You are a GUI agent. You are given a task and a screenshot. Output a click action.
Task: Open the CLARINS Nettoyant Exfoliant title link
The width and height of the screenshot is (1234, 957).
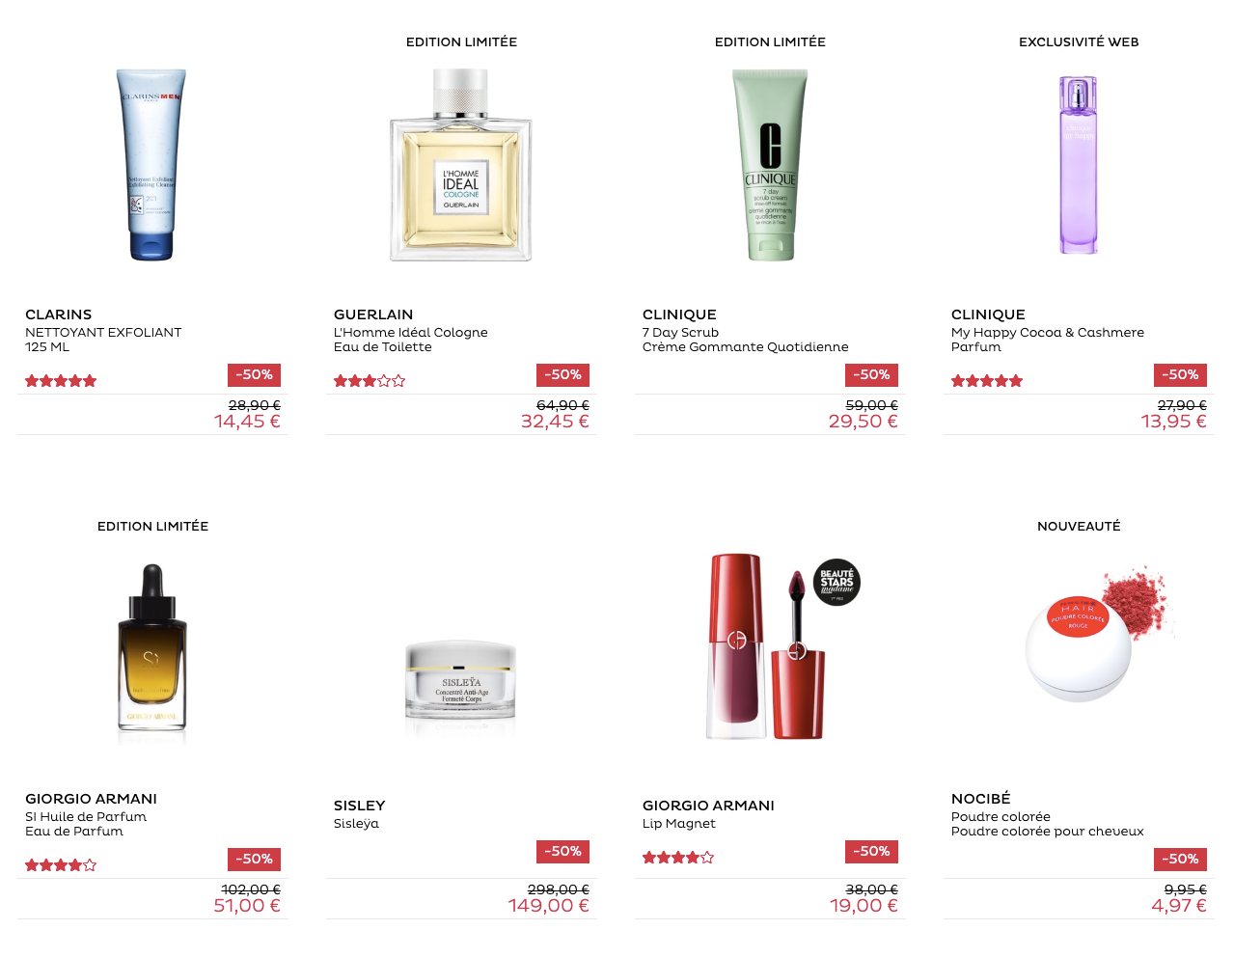click(x=103, y=330)
